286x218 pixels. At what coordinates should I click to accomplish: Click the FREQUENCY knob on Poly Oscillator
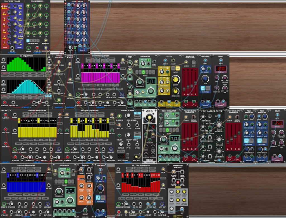164,140
